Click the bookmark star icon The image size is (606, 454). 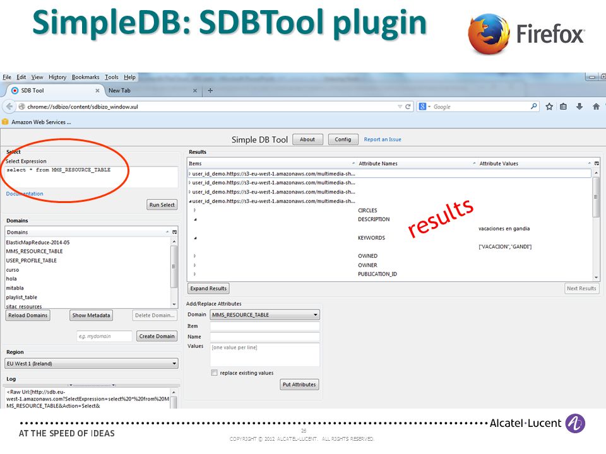549,107
